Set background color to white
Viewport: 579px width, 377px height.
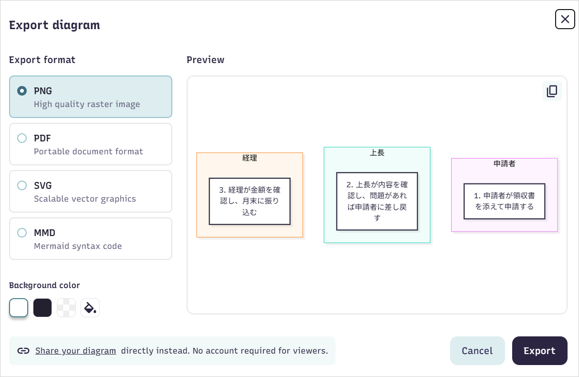19,308
